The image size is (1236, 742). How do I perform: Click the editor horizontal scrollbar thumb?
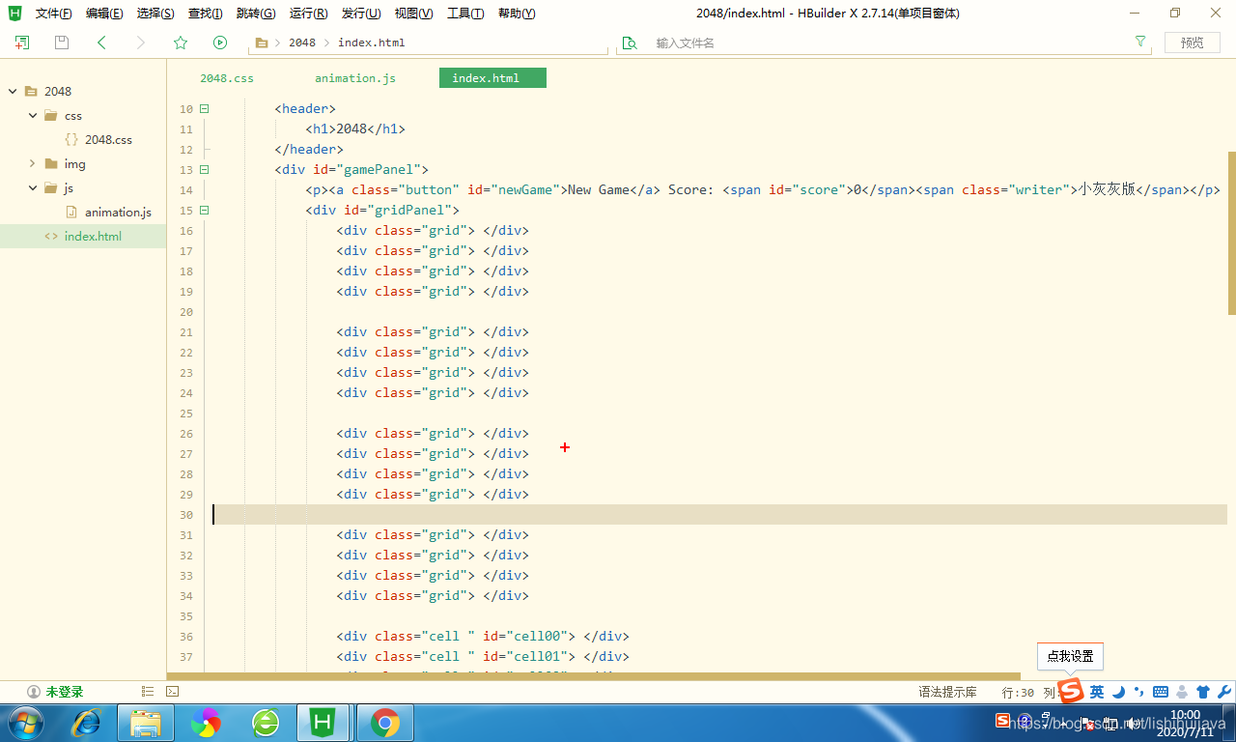coord(594,676)
